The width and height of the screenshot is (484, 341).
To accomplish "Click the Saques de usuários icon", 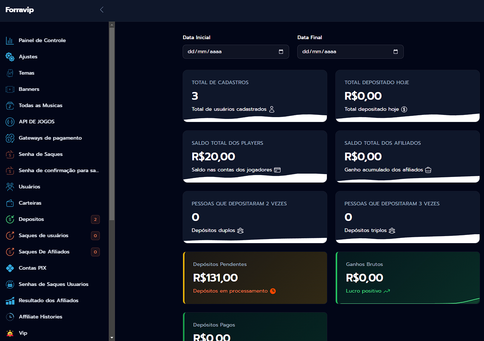I will tap(10, 235).
